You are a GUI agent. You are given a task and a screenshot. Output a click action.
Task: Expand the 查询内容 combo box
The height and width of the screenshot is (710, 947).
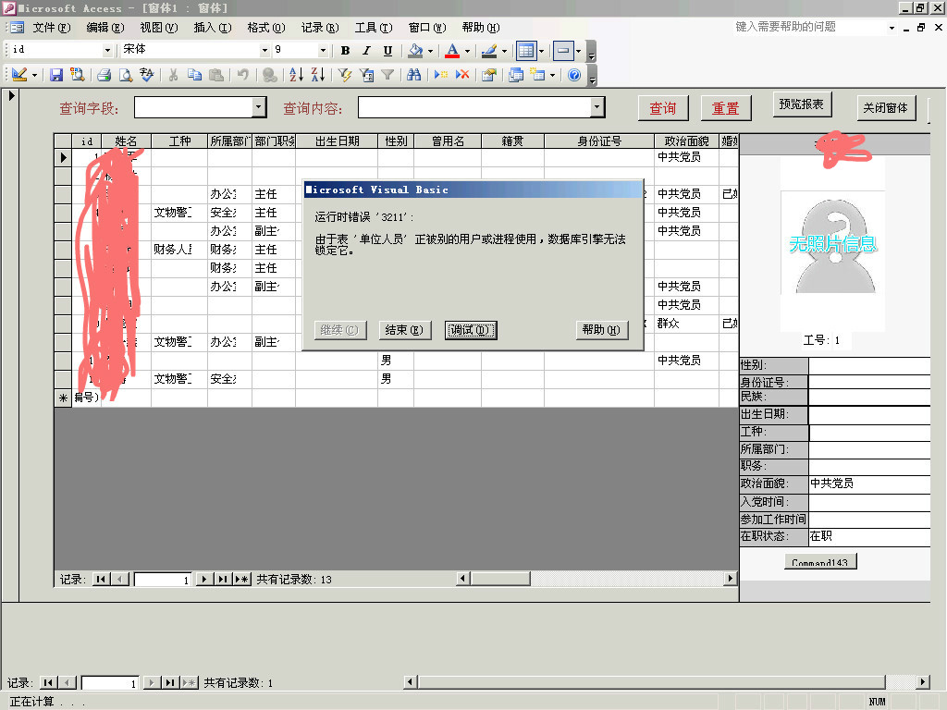(x=596, y=107)
